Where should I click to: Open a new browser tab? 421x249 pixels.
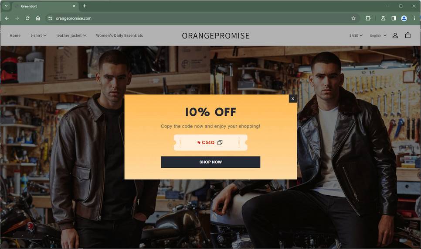point(84,6)
